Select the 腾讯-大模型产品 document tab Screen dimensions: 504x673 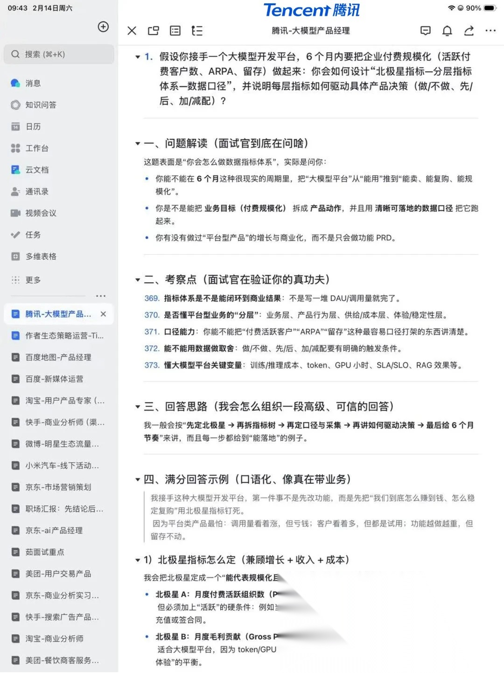58,314
